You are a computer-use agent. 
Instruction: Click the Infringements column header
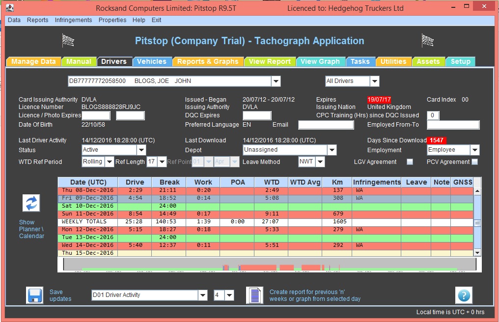click(x=377, y=182)
